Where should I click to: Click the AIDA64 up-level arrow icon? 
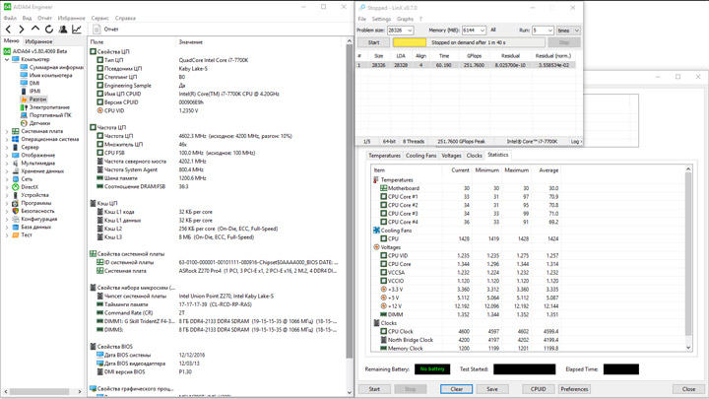pyautogui.click(x=35, y=29)
